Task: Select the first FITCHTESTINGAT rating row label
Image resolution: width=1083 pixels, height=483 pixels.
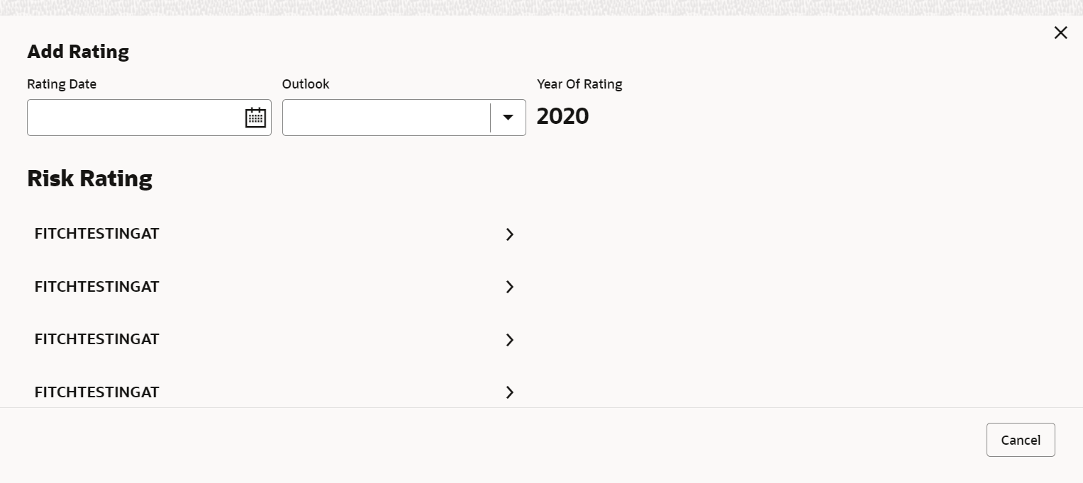Action: (97, 234)
